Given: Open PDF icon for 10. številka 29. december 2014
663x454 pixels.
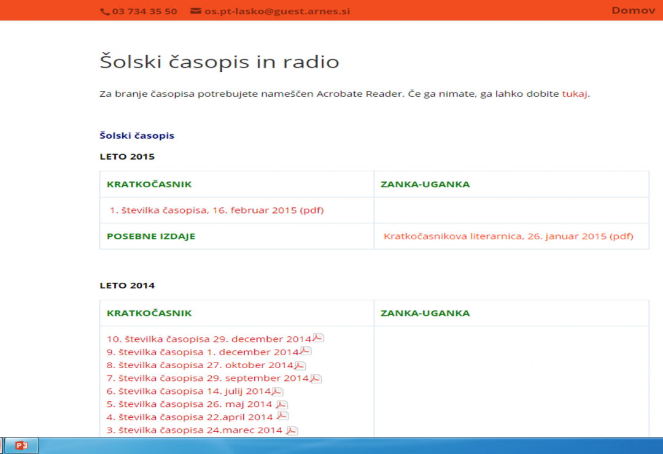Looking at the screenshot, I should [x=319, y=338].
